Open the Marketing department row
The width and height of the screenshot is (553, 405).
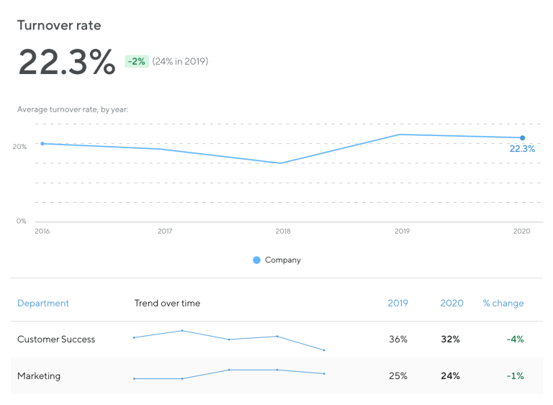pos(276,376)
